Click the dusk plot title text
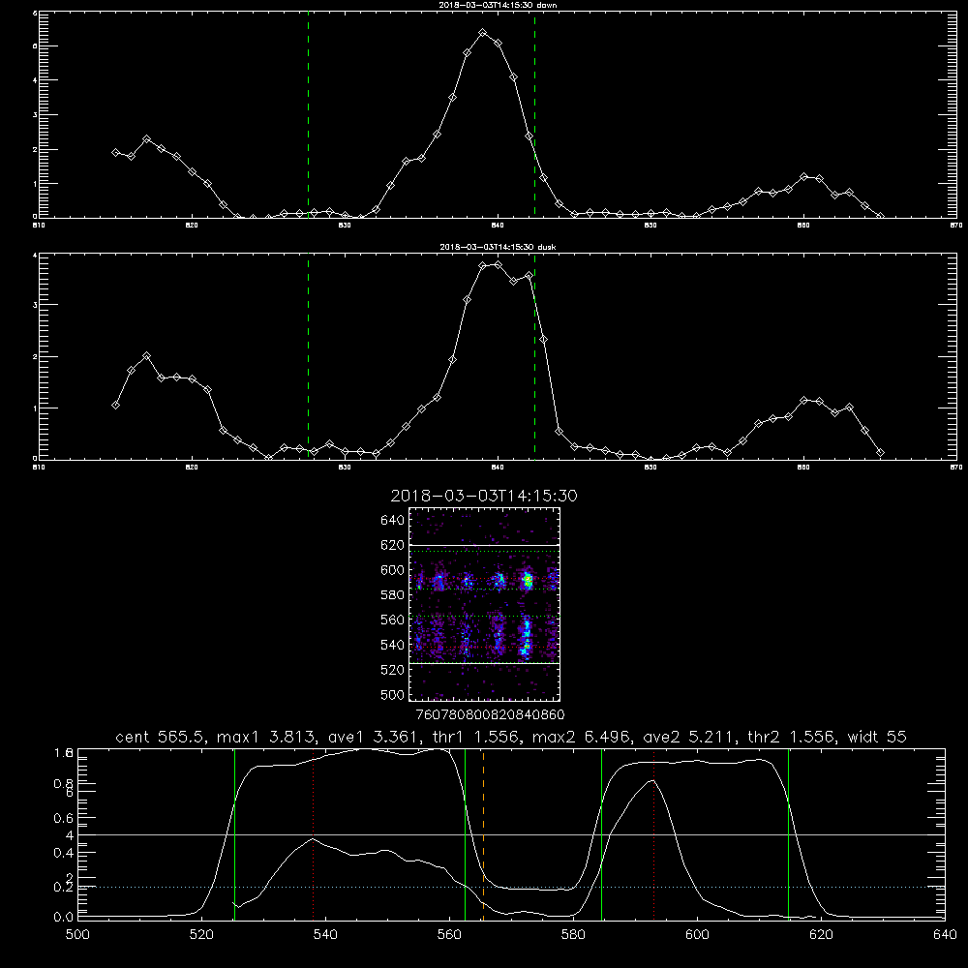Image resolution: width=968 pixels, height=968 pixels. tap(498, 247)
